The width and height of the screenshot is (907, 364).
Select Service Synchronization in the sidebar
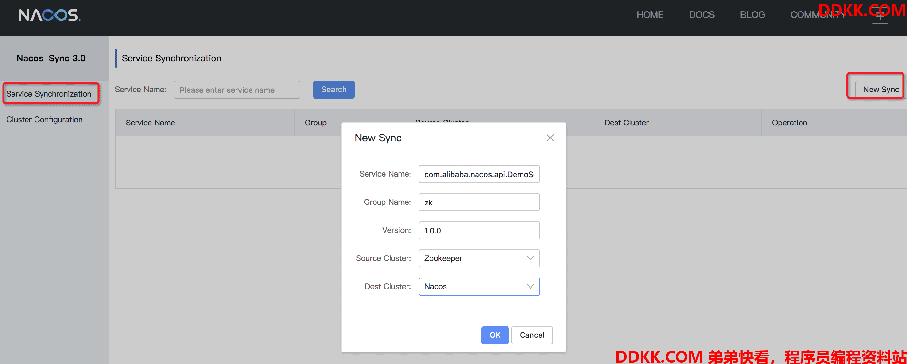click(x=49, y=94)
